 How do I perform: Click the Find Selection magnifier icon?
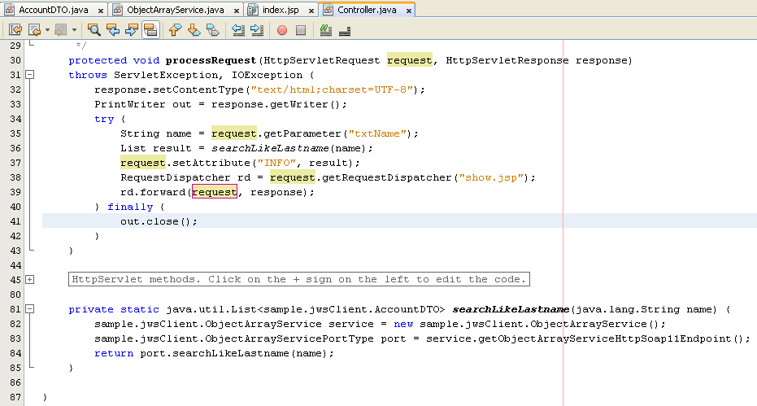click(94, 30)
